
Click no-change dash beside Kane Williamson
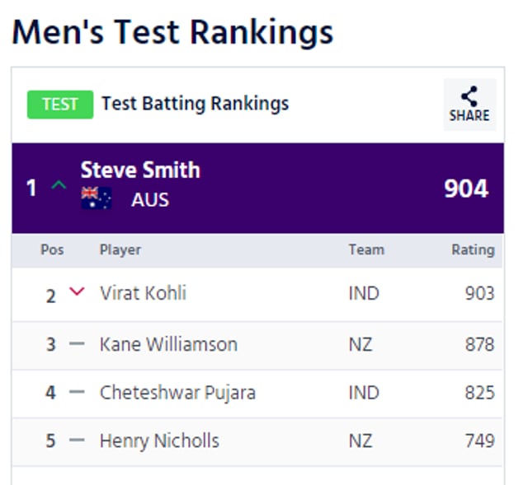click(77, 343)
